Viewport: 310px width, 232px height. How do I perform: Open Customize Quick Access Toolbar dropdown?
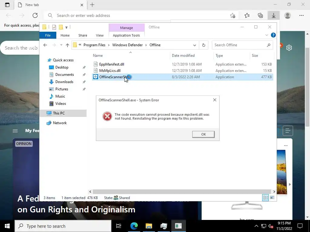pos(66,27)
